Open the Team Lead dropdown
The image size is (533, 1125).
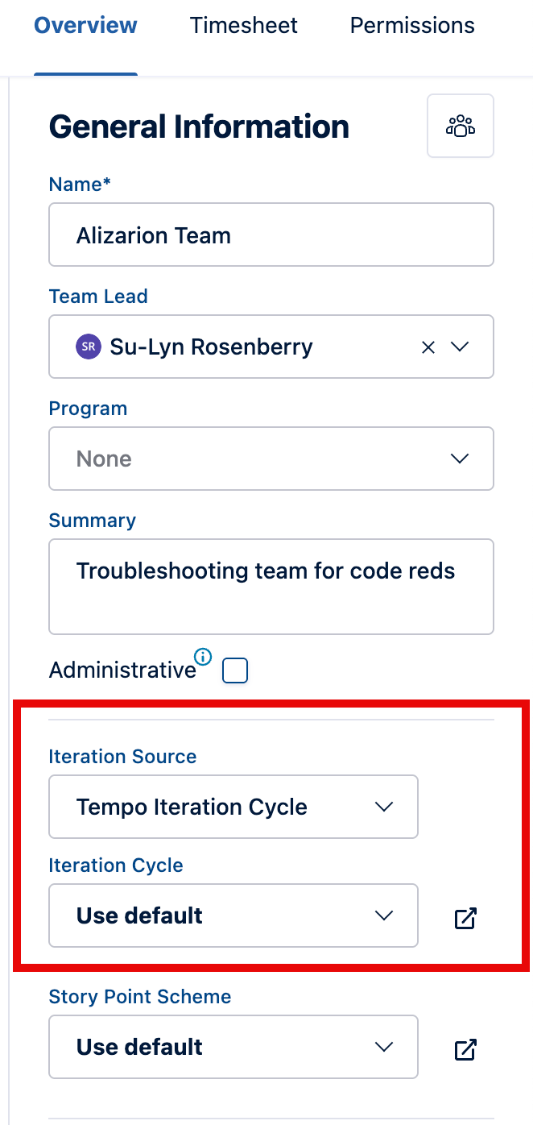coord(459,347)
